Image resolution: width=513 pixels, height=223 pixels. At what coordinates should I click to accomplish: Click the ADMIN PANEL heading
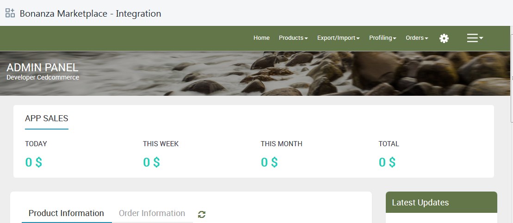pos(43,68)
